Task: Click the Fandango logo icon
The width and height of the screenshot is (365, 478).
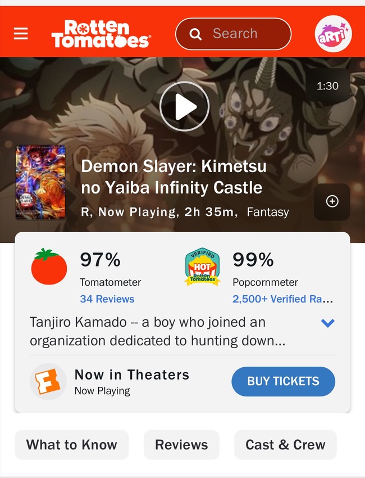Action: point(48,381)
